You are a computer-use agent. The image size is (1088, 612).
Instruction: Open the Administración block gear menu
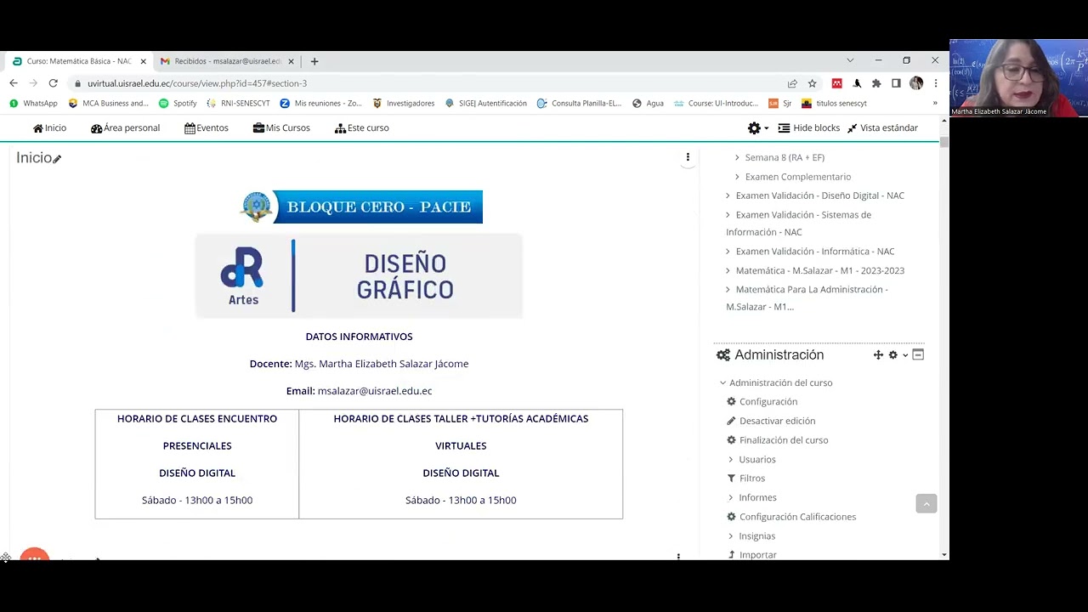coord(898,355)
